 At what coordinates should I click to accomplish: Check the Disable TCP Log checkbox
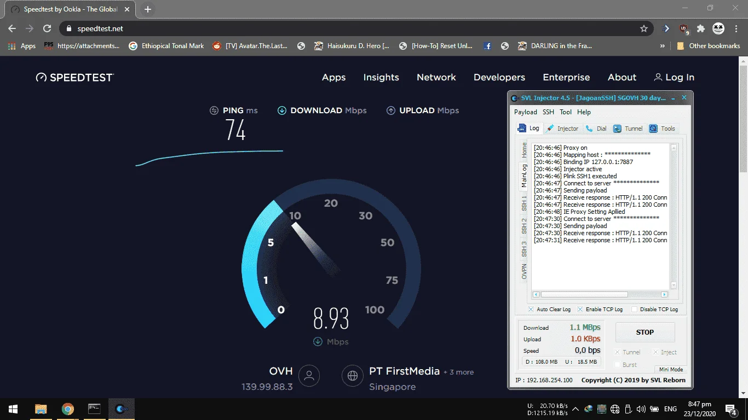(x=634, y=310)
